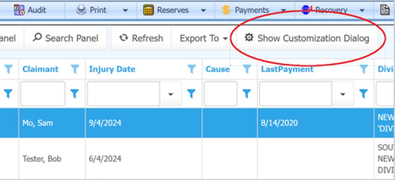Click the Audit toolbar icon
The image size is (395, 180).
pos(19,10)
